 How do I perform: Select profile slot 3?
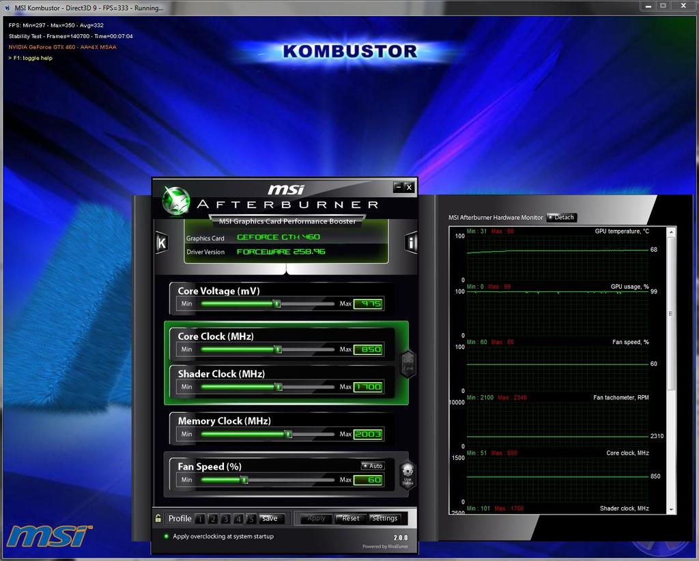[226, 519]
